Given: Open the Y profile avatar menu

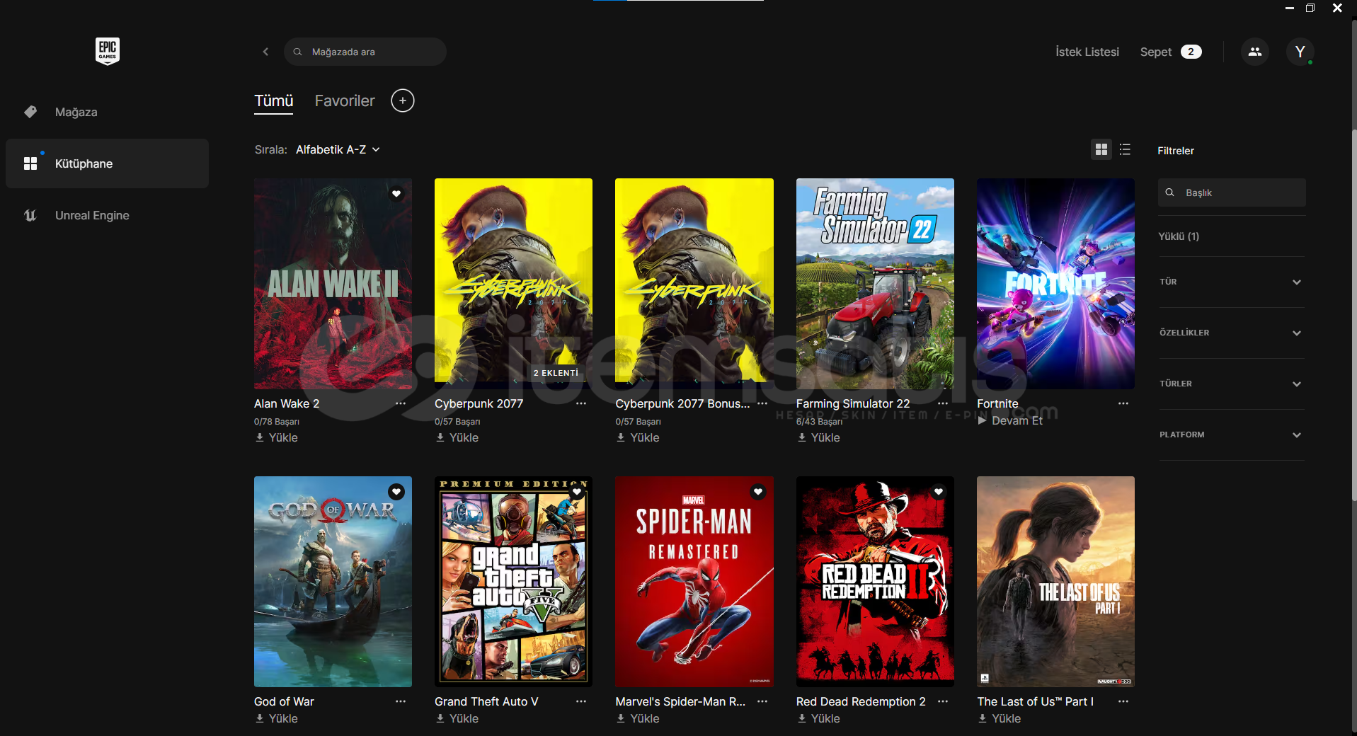Looking at the screenshot, I should point(1300,52).
